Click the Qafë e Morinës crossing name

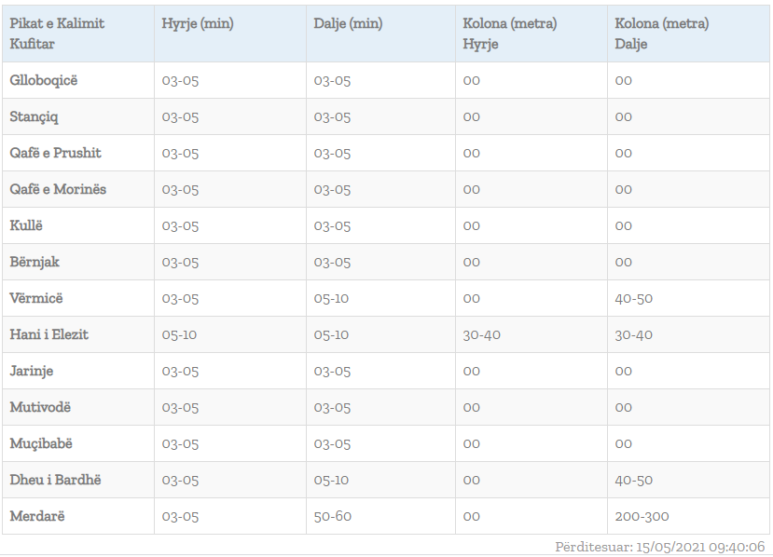tap(58, 189)
